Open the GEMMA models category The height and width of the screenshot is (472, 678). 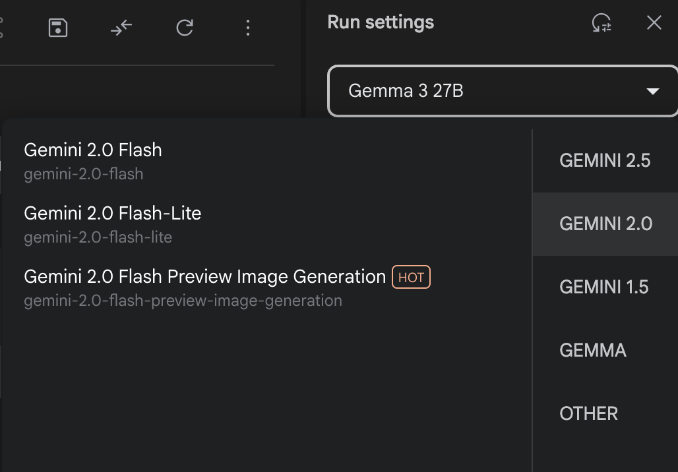click(605, 350)
